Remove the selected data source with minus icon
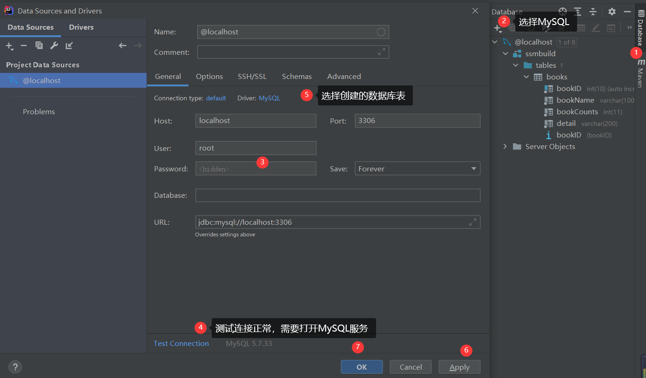Viewport: 646px width, 378px height. [x=24, y=46]
